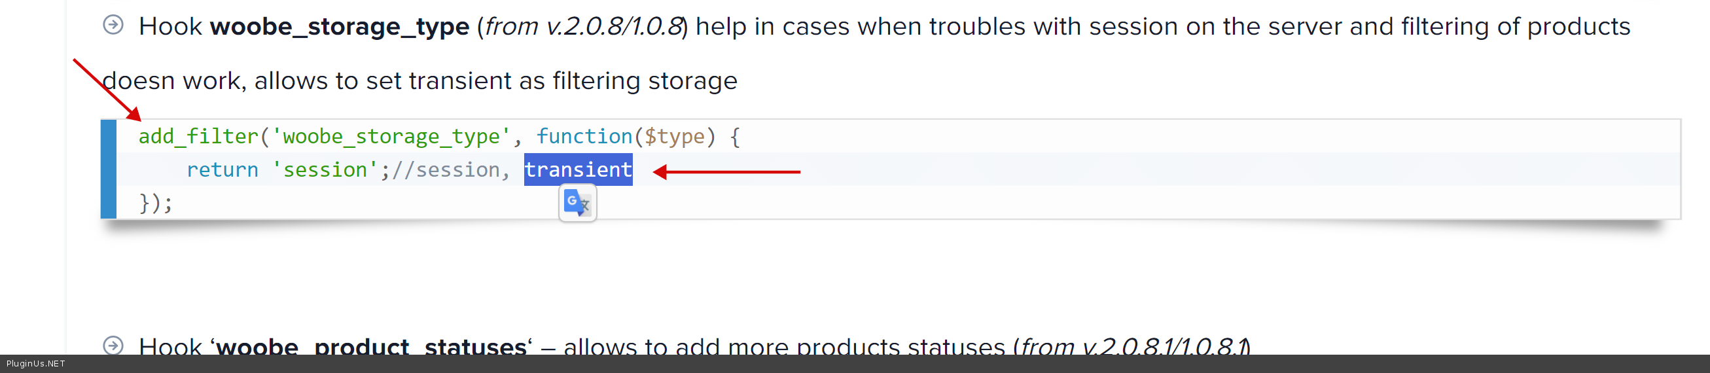Click the add_filter function name in code

pyautogui.click(x=198, y=137)
